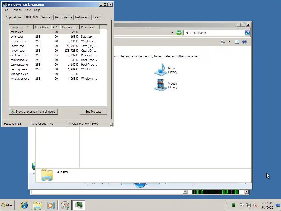Open the Help menu in Task Manager
Viewport: 281px width, 211px height.
coord(37,10)
